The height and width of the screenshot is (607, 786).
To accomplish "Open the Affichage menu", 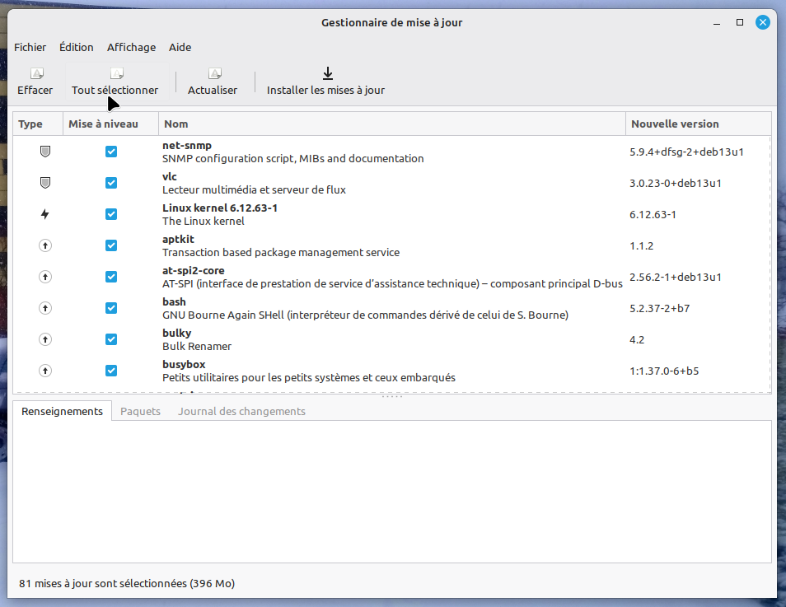I will click(x=131, y=47).
